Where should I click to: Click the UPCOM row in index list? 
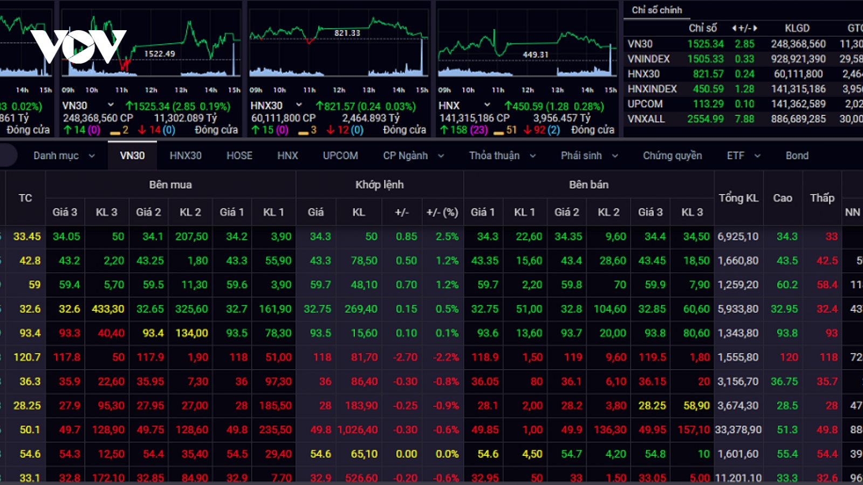744,104
